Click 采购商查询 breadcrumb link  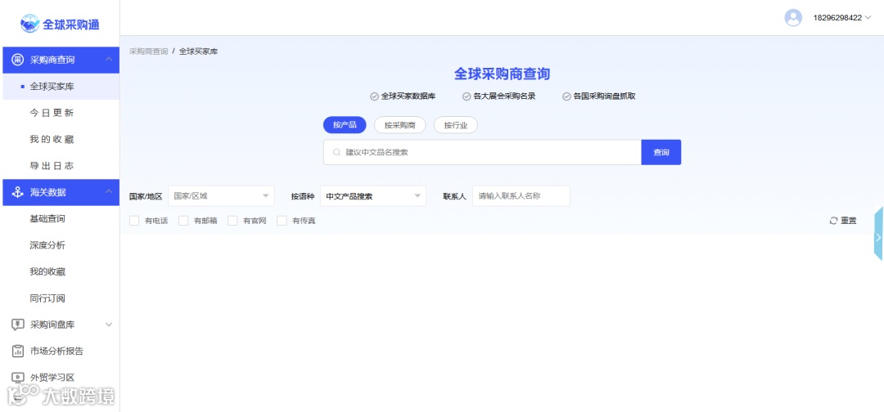click(x=149, y=51)
